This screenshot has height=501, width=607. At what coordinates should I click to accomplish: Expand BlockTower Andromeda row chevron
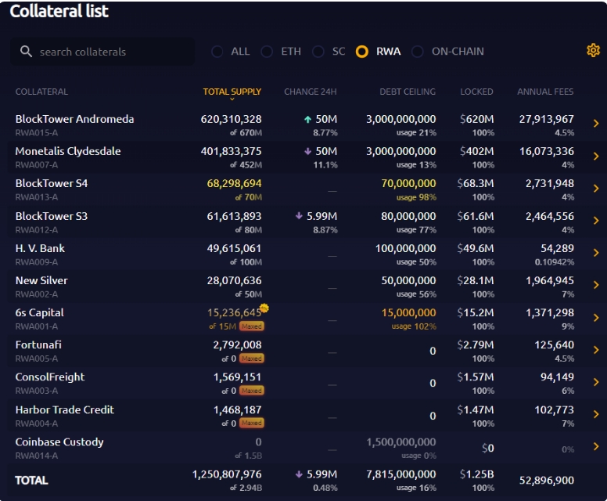(596, 124)
